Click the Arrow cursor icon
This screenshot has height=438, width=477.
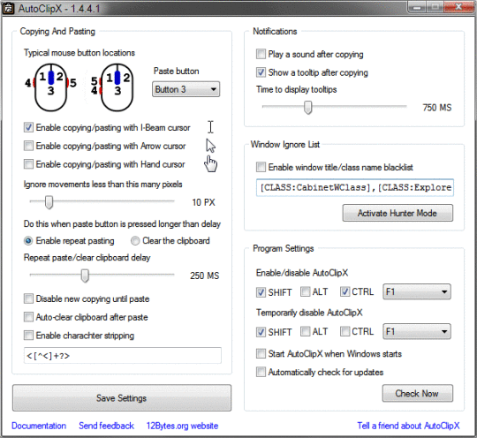click(x=210, y=146)
